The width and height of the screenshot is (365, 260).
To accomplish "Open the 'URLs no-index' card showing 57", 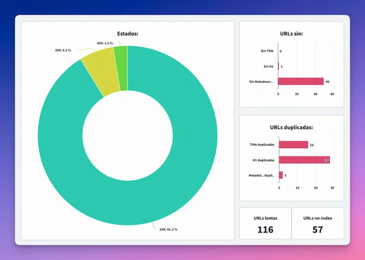I will tap(318, 223).
